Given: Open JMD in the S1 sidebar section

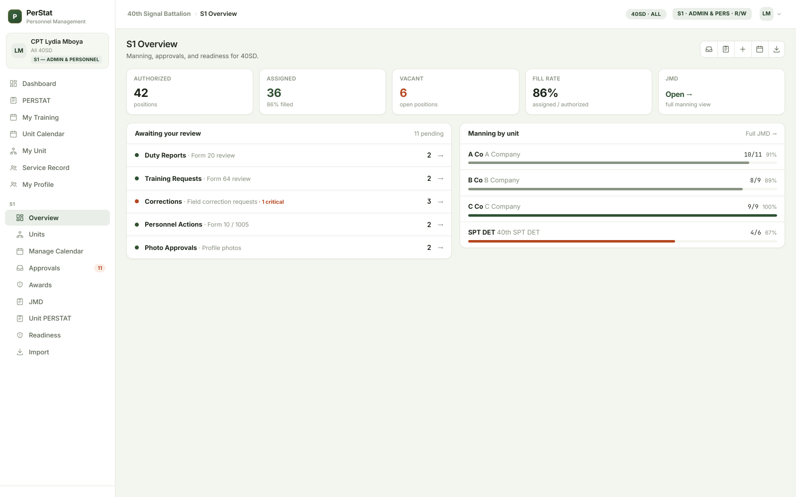Looking at the screenshot, I should point(57,302).
